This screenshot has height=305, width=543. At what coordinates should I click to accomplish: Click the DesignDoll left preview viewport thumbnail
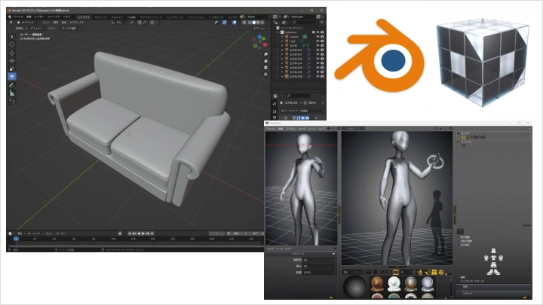(301, 188)
